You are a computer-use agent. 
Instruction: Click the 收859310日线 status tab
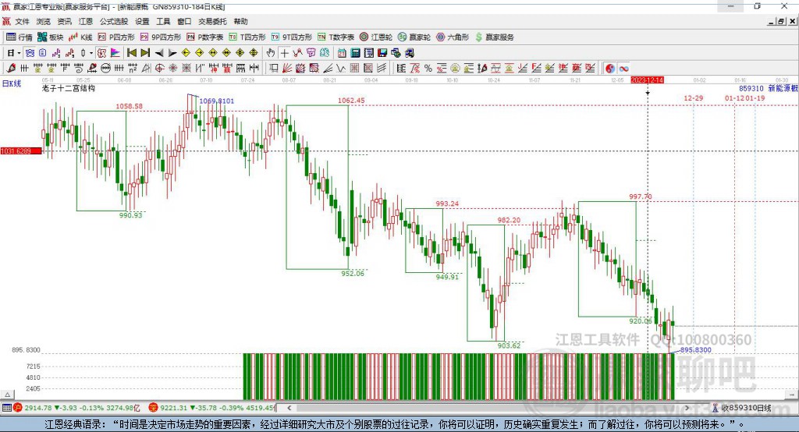(x=742, y=408)
